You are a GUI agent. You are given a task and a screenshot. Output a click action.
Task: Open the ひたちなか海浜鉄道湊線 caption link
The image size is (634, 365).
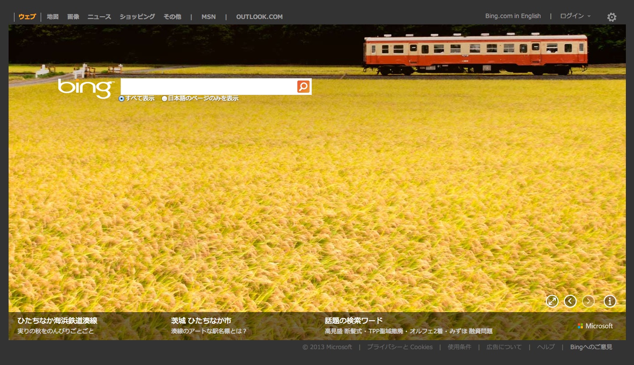(x=57, y=321)
